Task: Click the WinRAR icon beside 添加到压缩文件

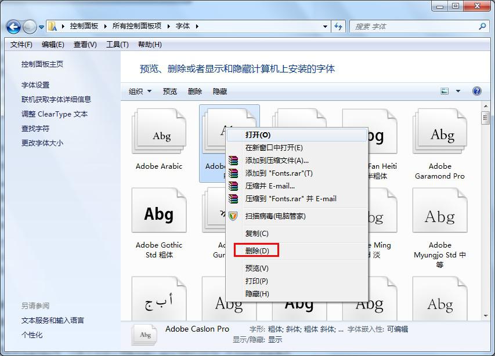Action: coord(234,161)
